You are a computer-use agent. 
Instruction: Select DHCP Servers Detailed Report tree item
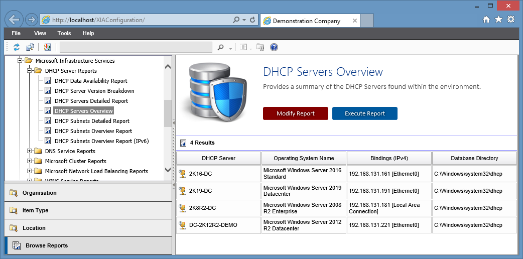(x=91, y=101)
